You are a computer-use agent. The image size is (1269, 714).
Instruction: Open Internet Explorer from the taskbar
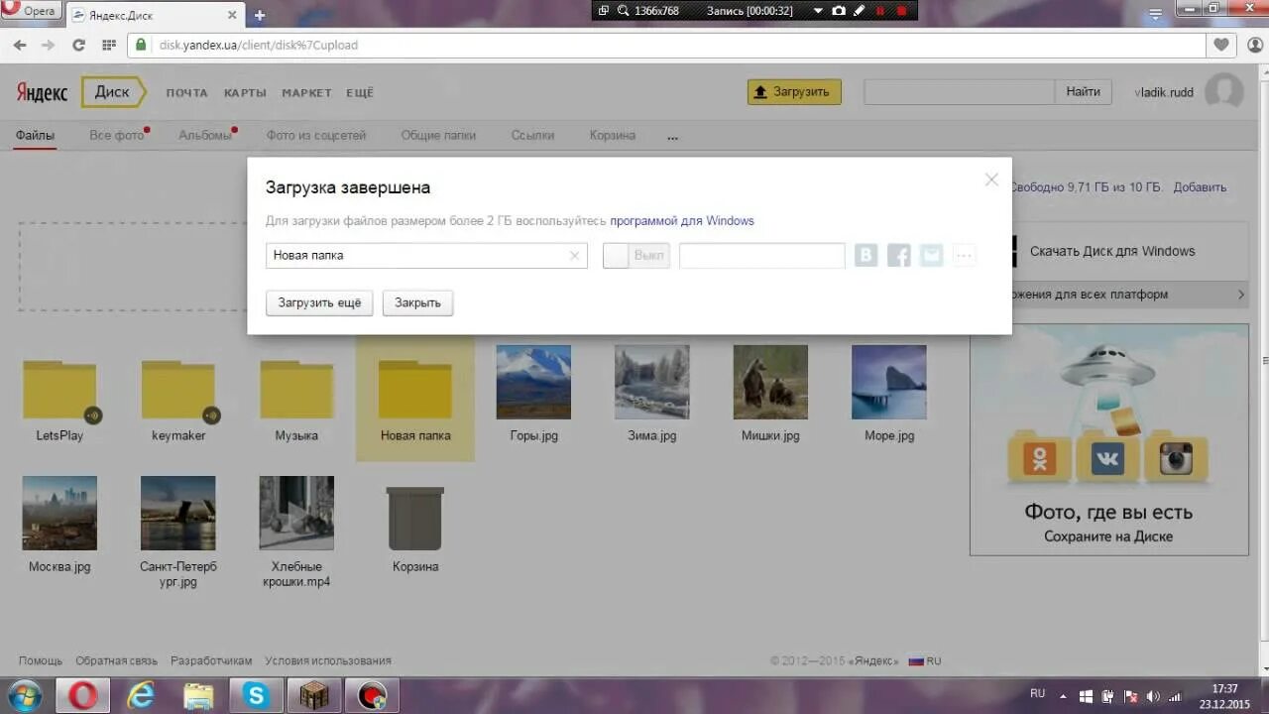pyautogui.click(x=141, y=695)
